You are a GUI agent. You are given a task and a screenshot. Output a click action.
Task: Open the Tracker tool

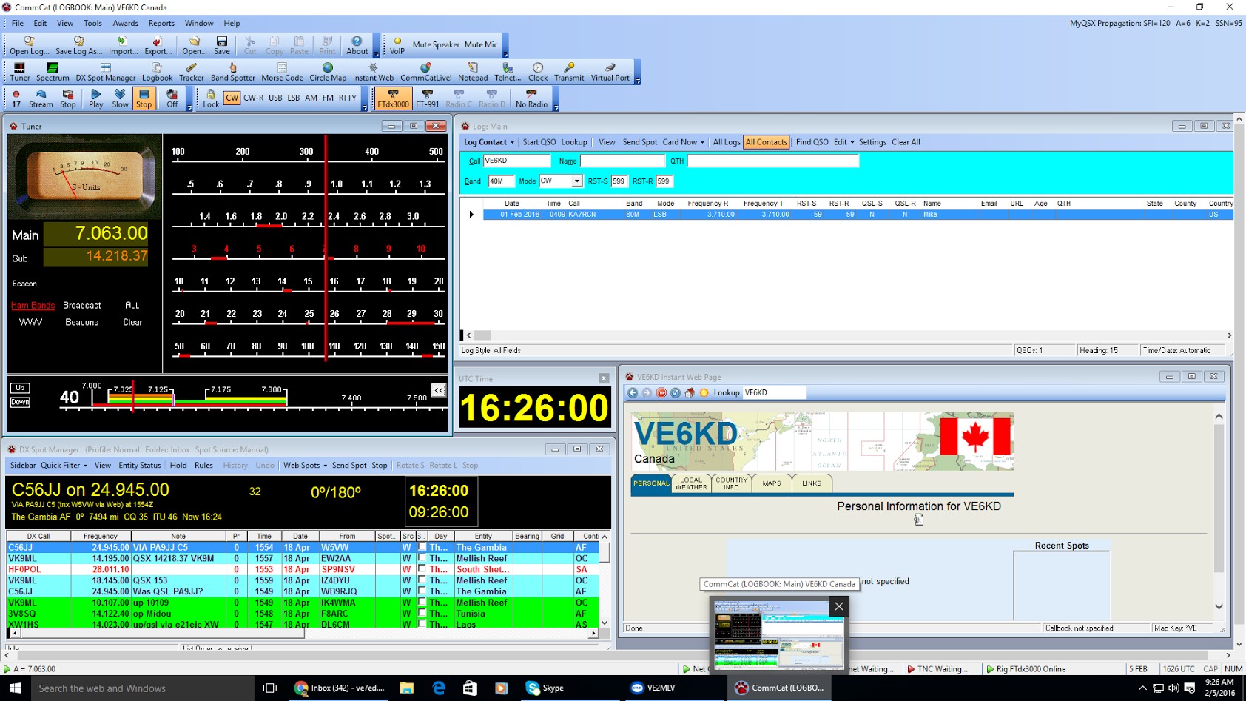(x=191, y=71)
